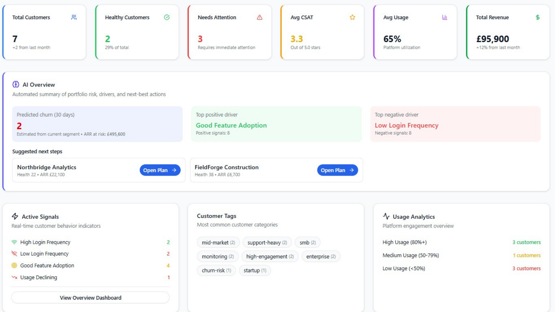Viewport: 555px width, 312px height.
Task: Click the Healthy Customers check circle icon
Action: (167, 17)
